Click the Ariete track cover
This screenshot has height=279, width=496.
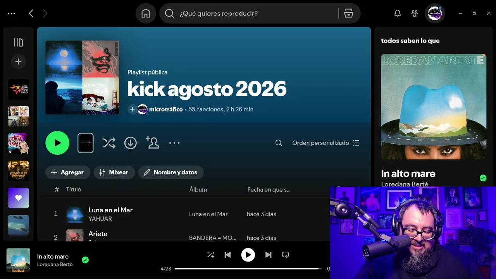pos(75,235)
